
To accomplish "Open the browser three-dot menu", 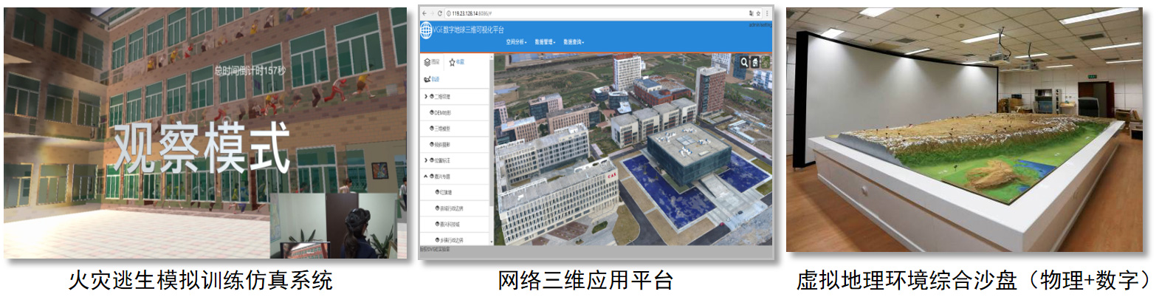I will (x=768, y=13).
